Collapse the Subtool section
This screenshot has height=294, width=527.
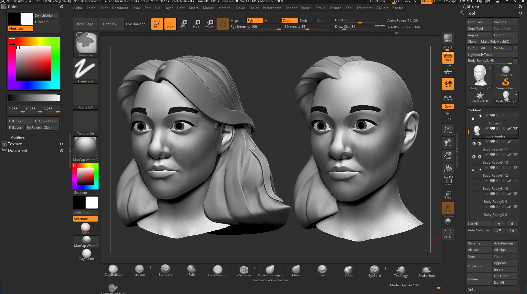475,110
